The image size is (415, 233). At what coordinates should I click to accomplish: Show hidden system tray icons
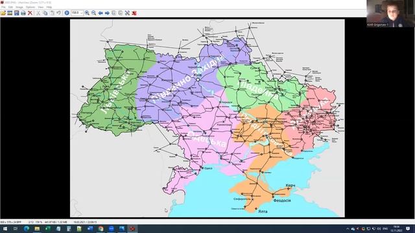tap(348, 228)
